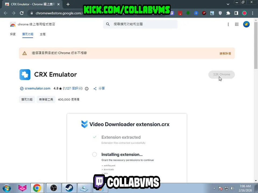Open Steam from the taskbar

pyautogui.click(x=69, y=188)
